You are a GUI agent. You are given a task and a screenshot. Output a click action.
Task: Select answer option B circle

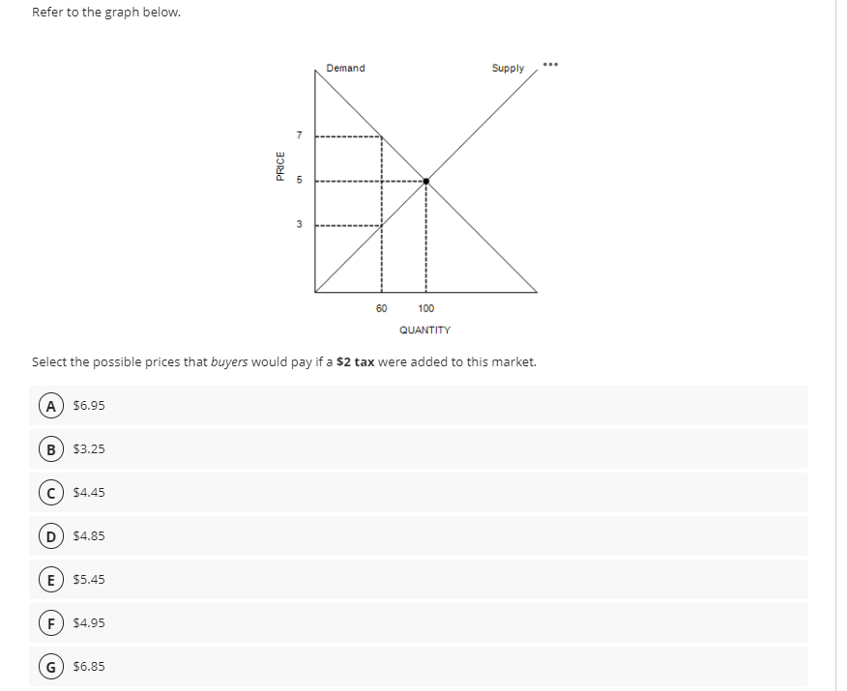click(x=51, y=449)
